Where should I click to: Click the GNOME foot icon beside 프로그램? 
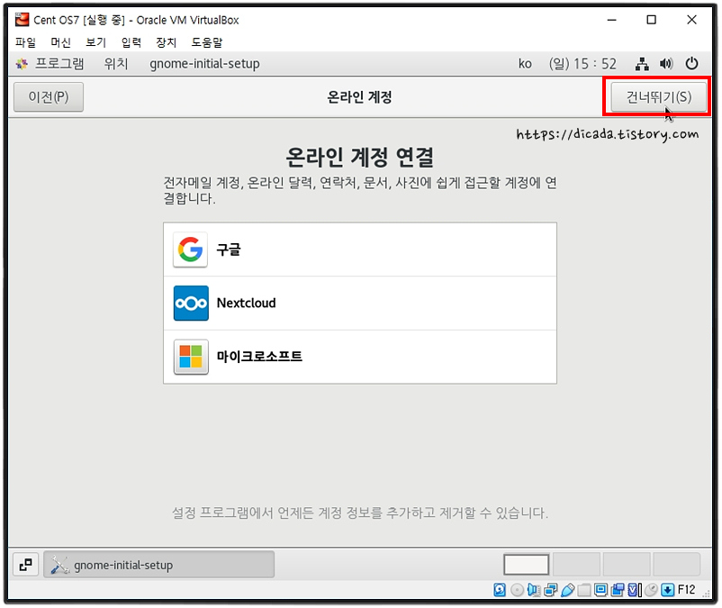coord(22,64)
